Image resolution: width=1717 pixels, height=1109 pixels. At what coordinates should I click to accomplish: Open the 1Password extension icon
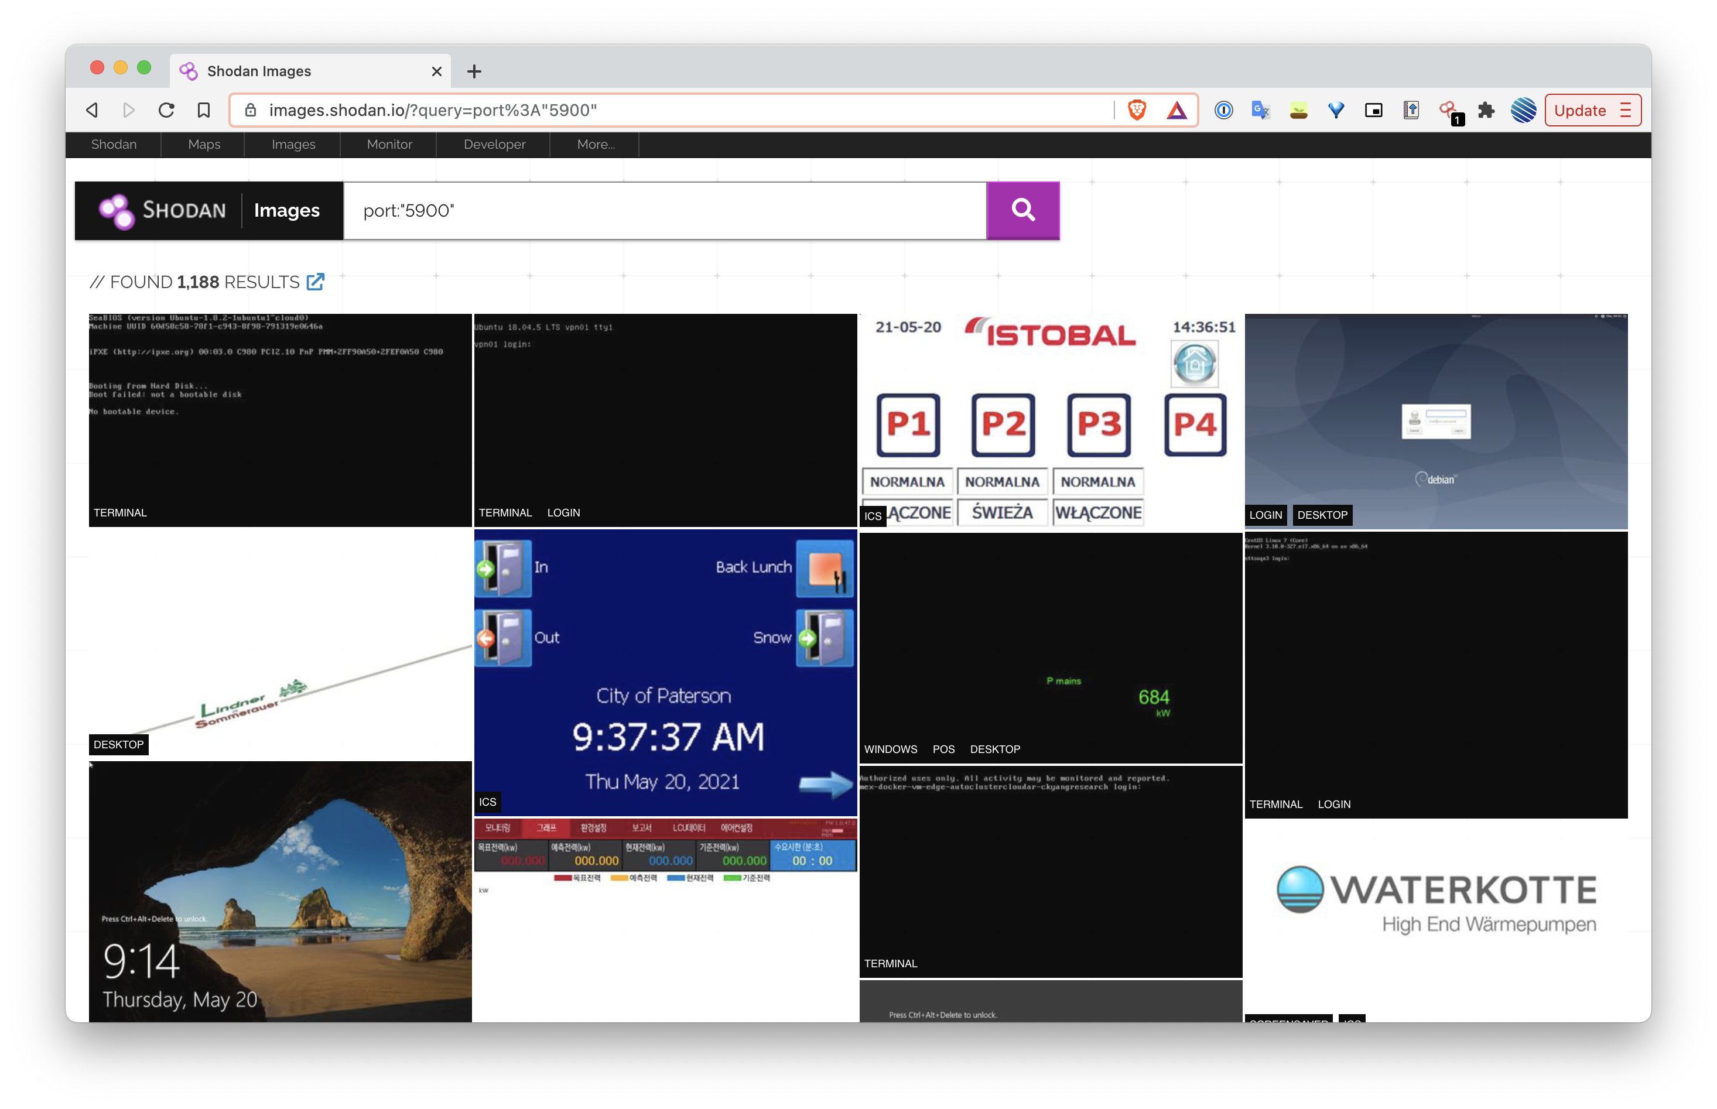pos(1223,110)
